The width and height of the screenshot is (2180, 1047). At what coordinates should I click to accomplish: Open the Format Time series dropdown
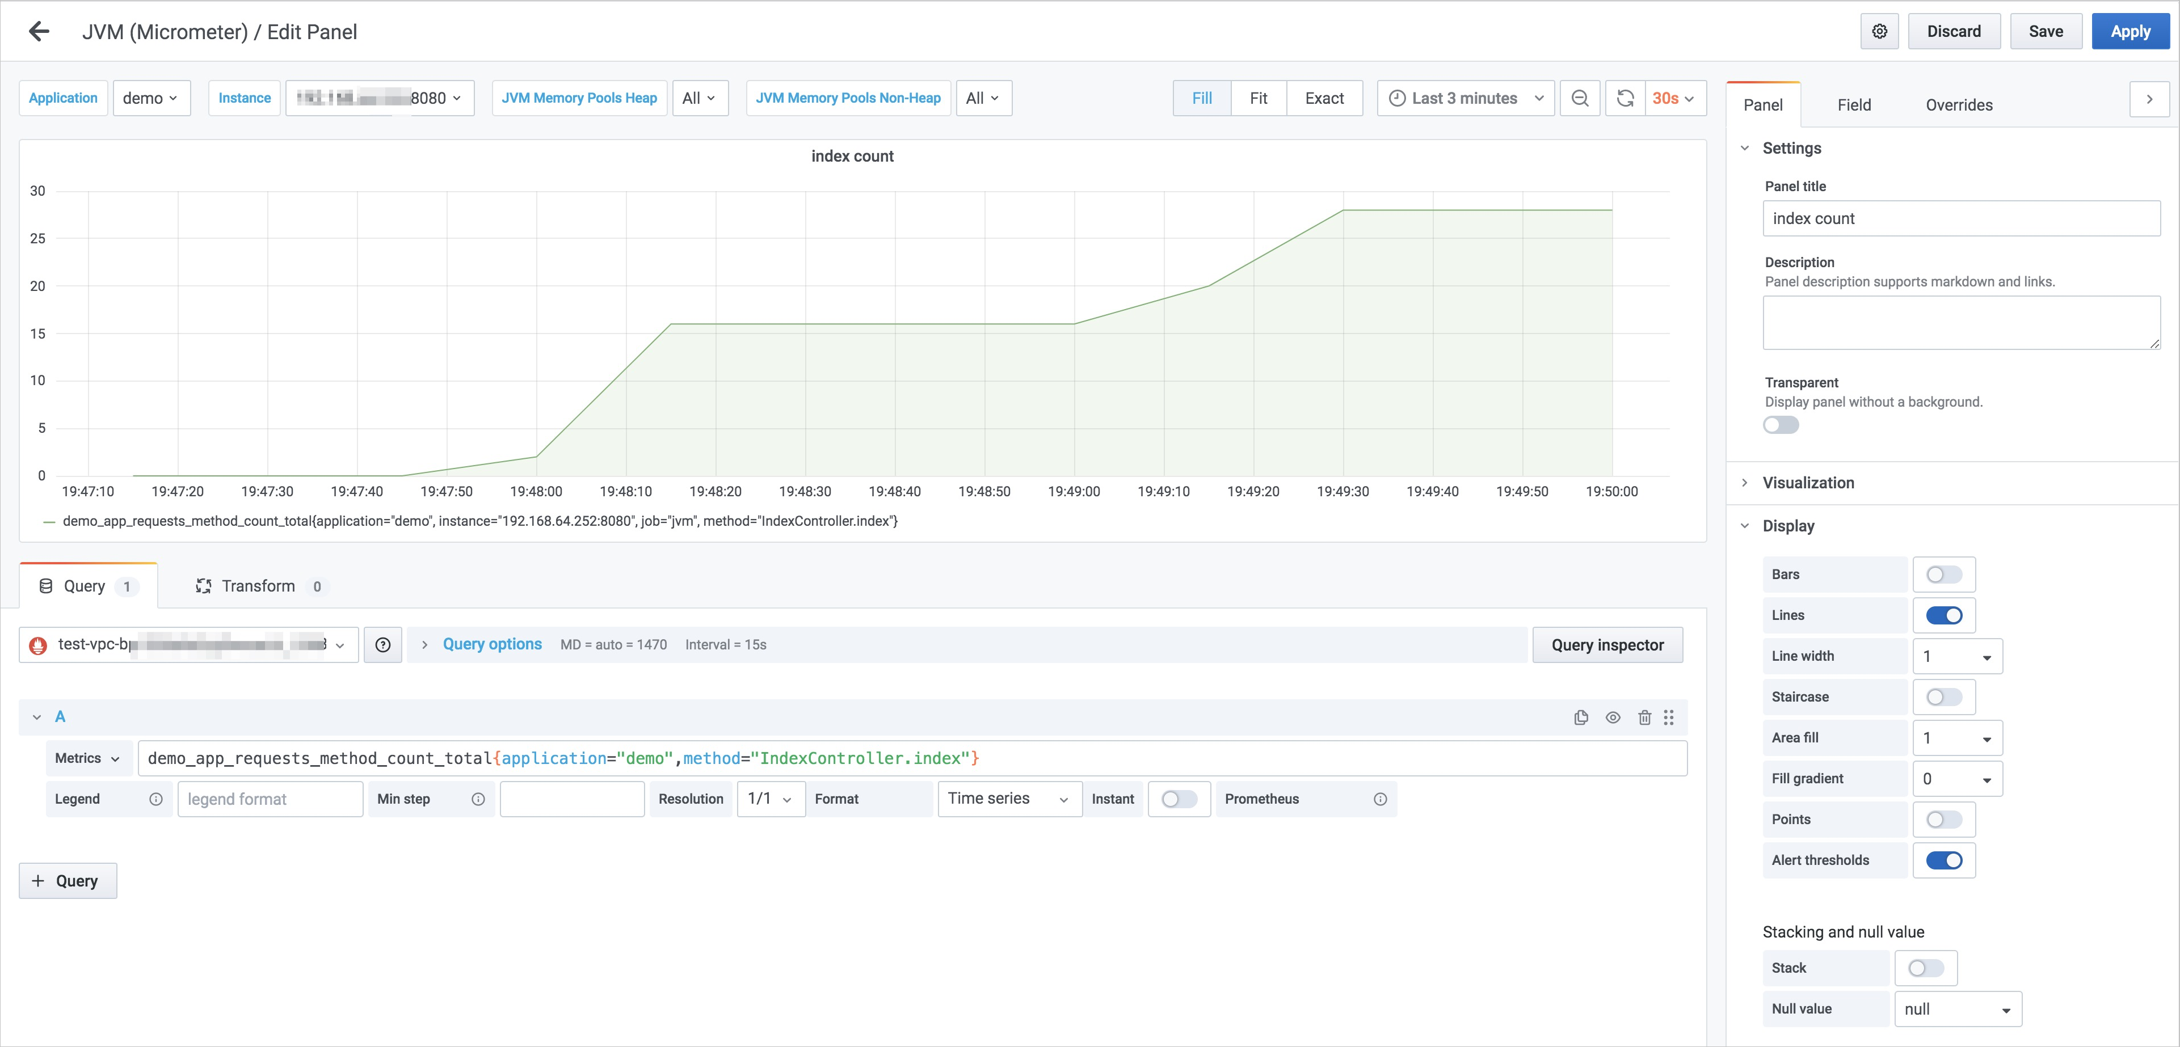(x=1009, y=799)
